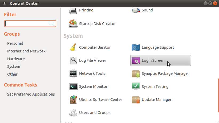Click the Filter search field
The height and width of the screenshot is (123, 219).
pyautogui.click(x=27, y=24)
